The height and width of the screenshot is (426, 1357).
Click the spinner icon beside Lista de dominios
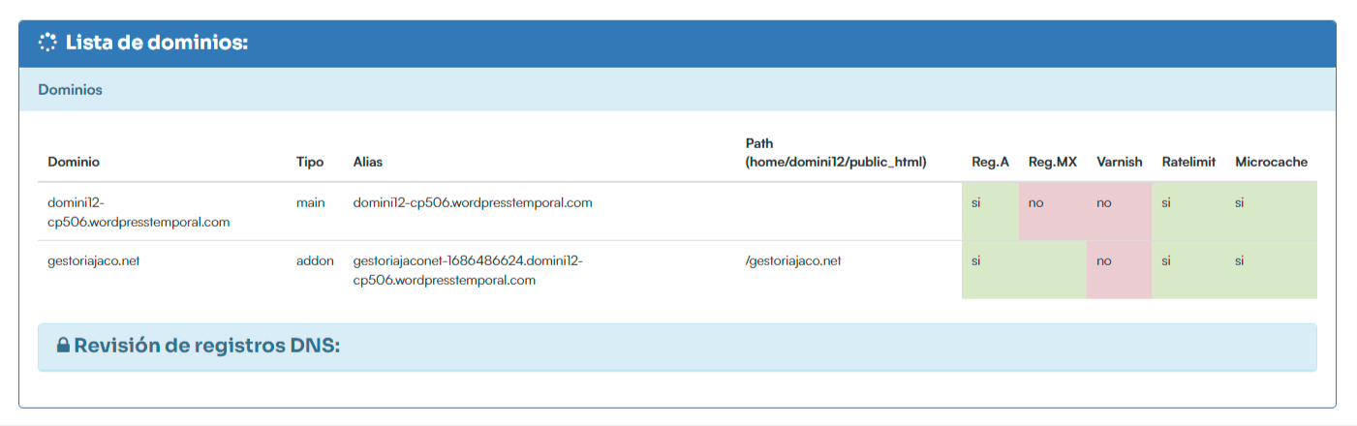pyautogui.click(x=47, y=43)
